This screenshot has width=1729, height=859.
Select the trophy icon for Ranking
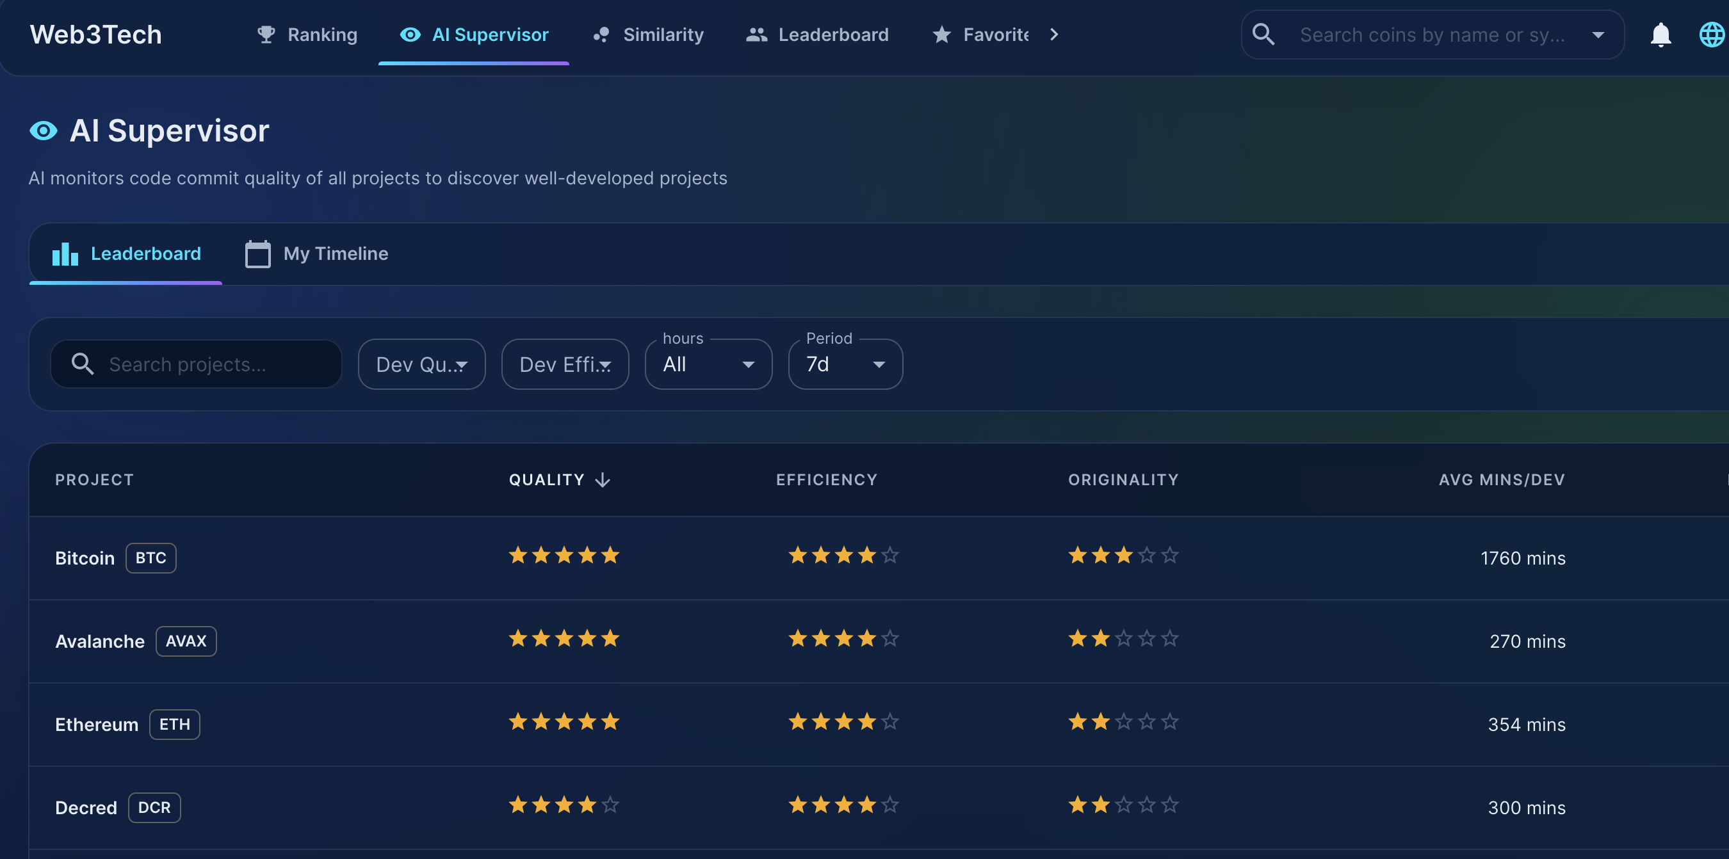tap(266, 34)
